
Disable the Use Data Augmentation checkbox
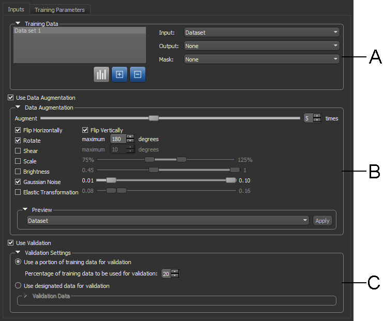pyautogui.click(x=11, y=98)
